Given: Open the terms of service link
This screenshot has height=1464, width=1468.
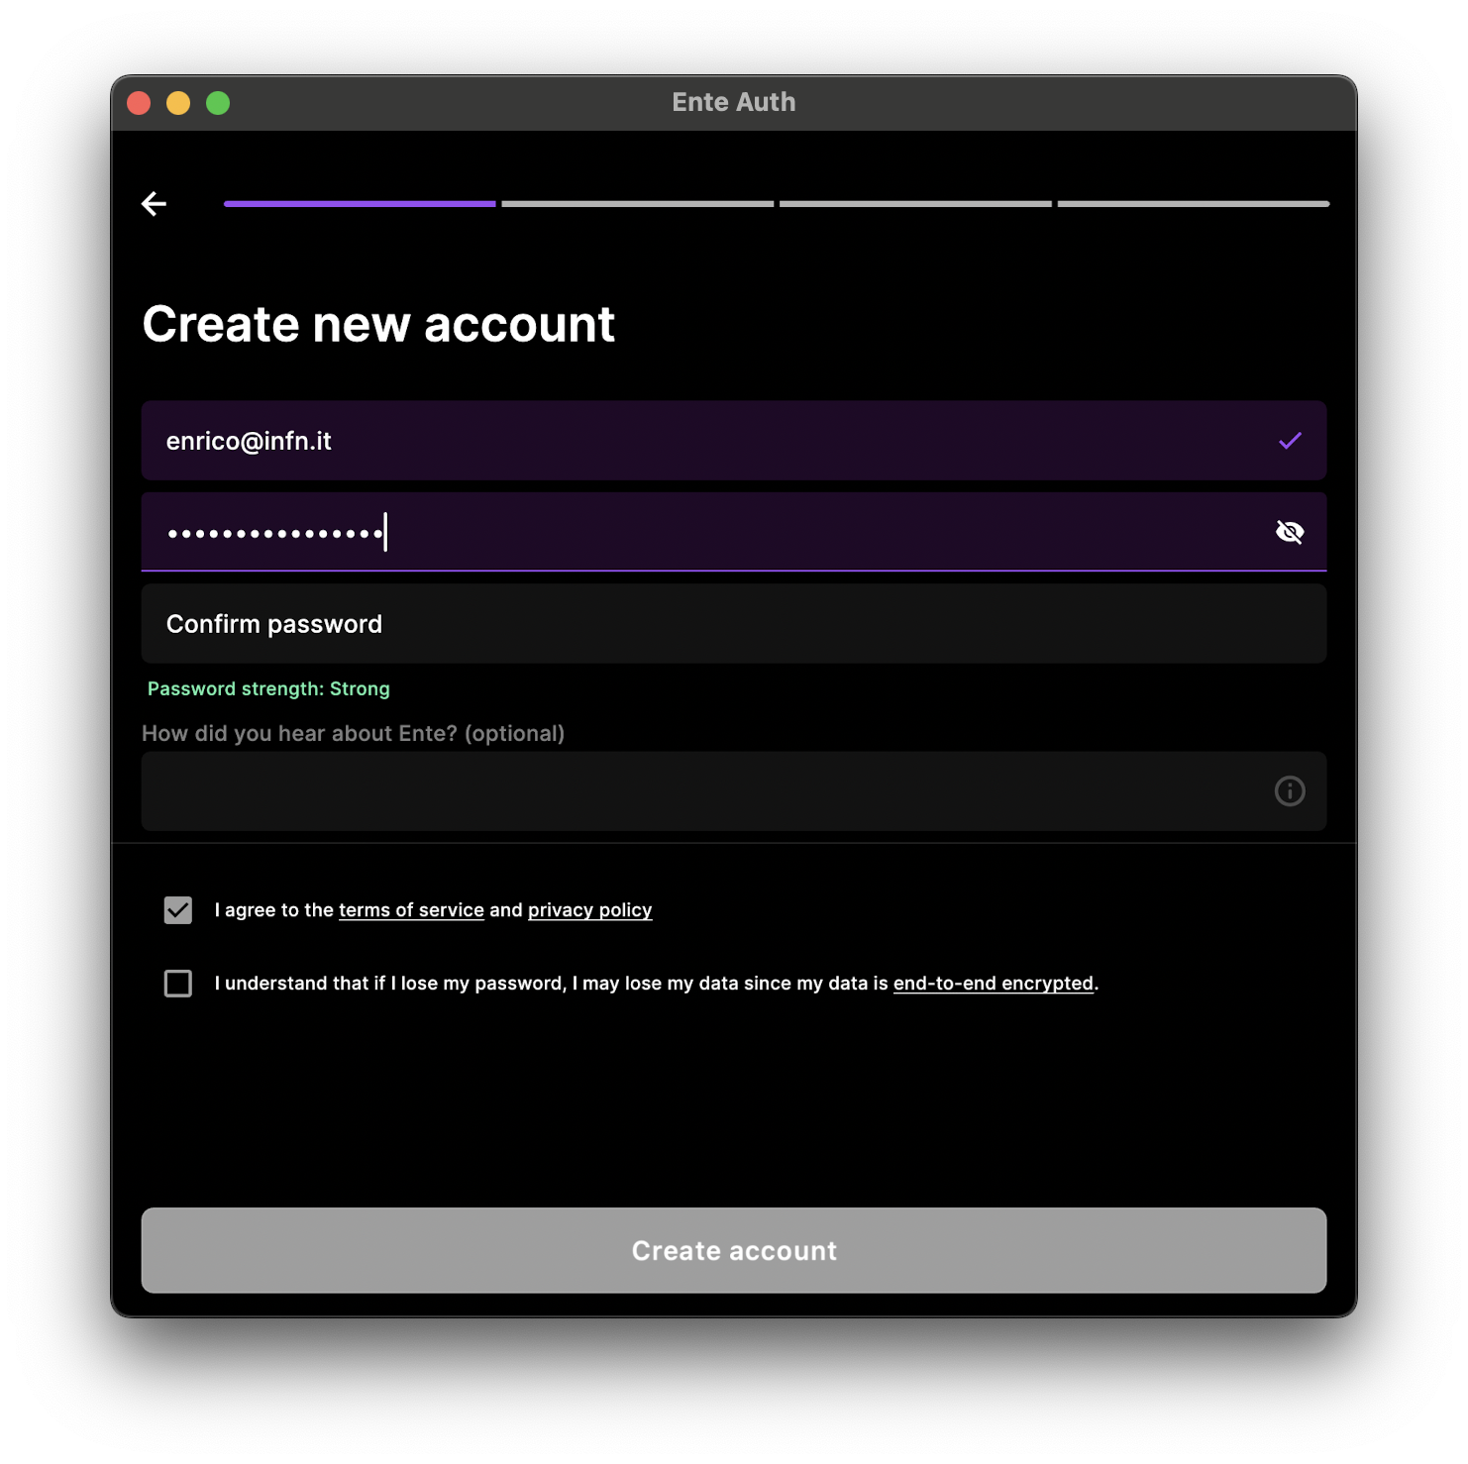Looking at the screenshot, I should click(x=411, y=910).
